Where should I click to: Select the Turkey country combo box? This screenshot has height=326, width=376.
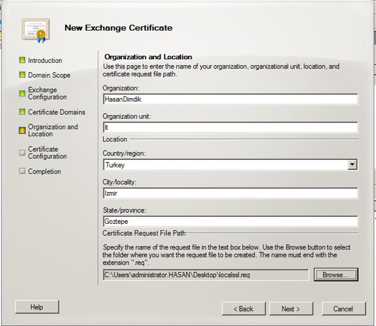point(231,164)
